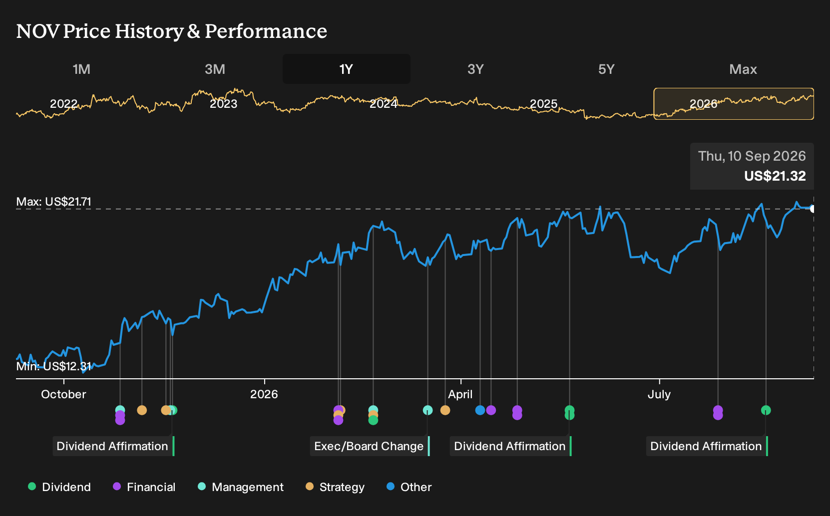830x516 pixels.
Task: Click the bottom purple dot in the first October stack
Action: tap(120, 420)
